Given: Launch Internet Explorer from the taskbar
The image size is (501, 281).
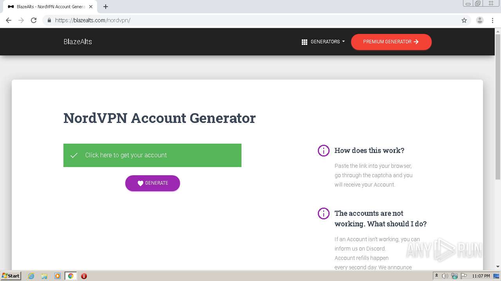Looking at the screenshot, I should [31, 276].
